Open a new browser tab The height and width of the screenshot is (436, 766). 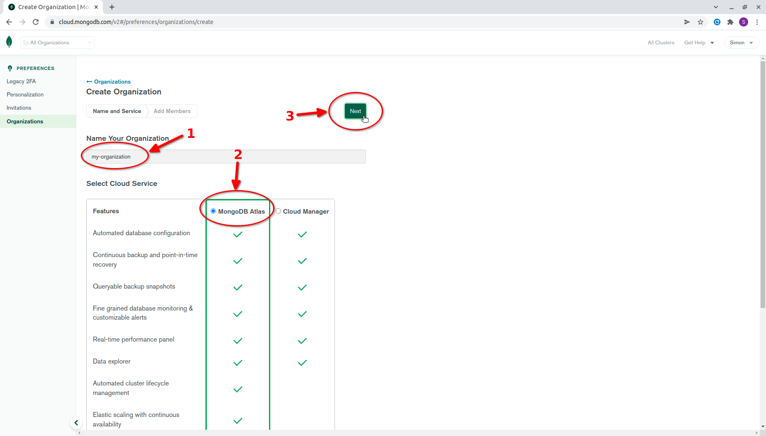(112, 7)
